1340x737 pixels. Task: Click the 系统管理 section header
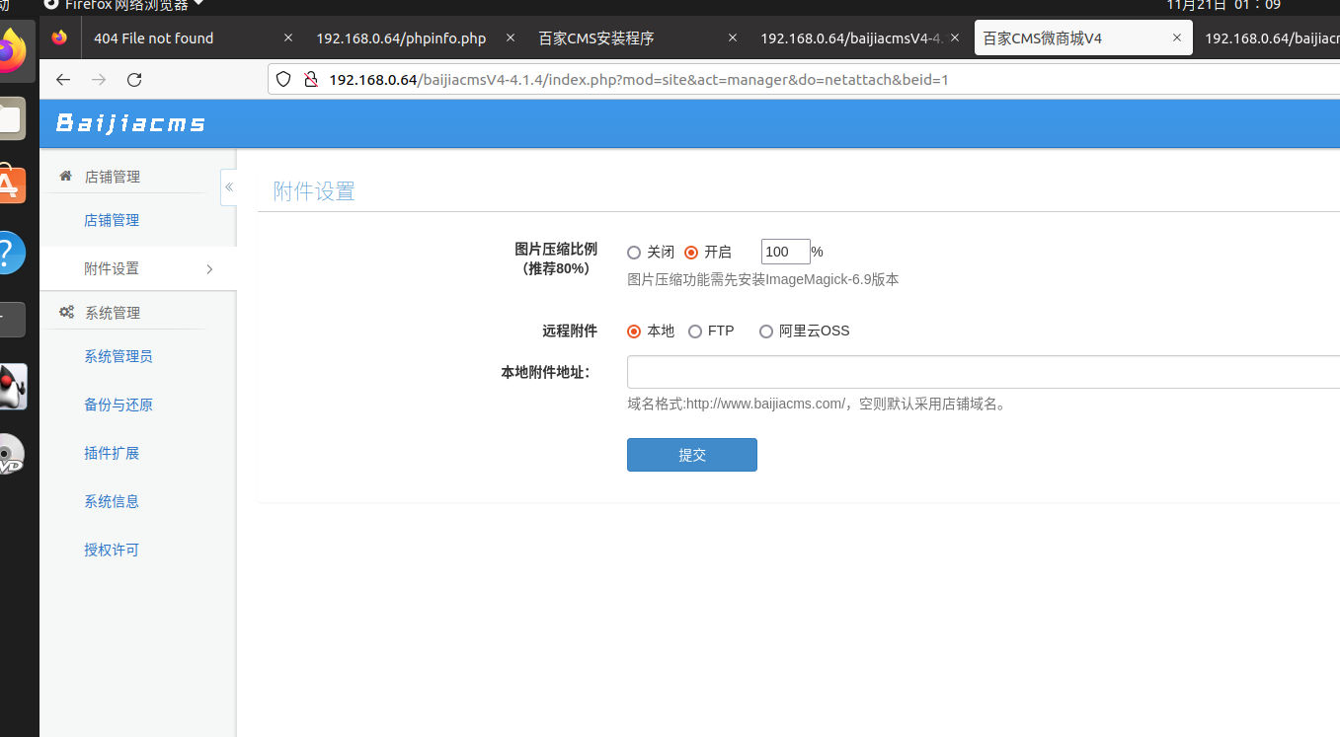tap(113, 313)
